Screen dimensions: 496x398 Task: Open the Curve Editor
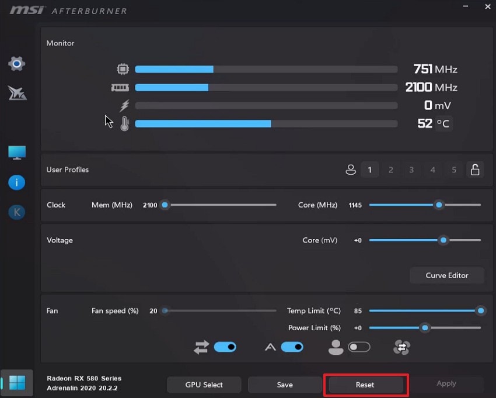447,275
